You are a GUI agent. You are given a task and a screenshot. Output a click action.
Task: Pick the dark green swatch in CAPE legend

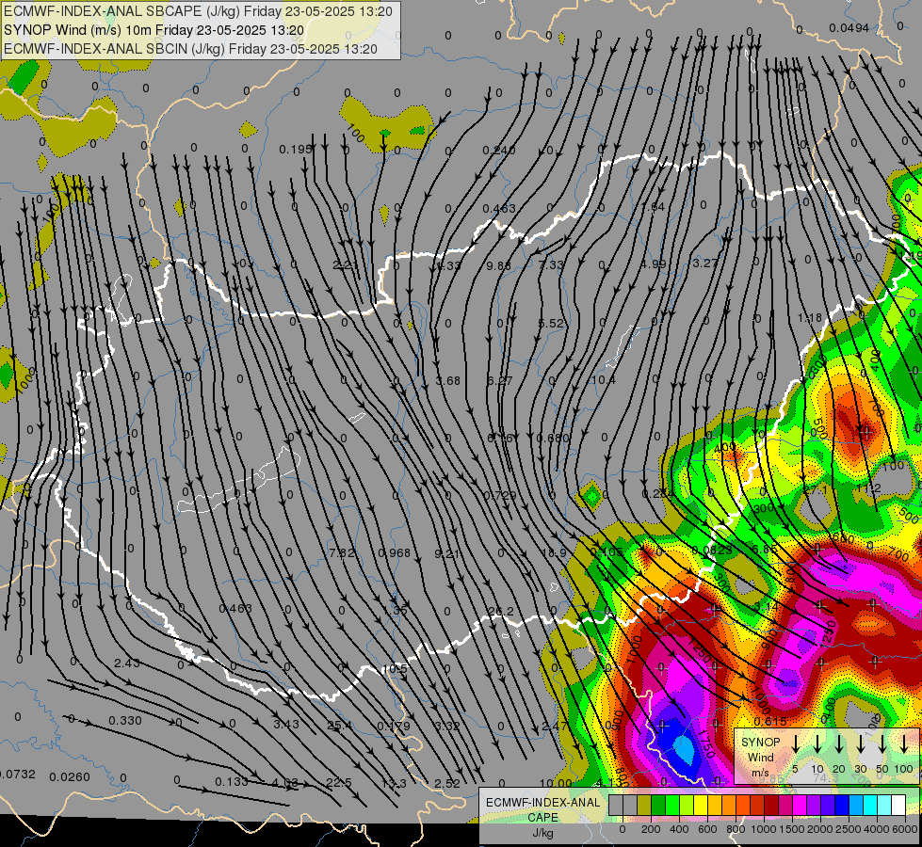coord(658,806)
